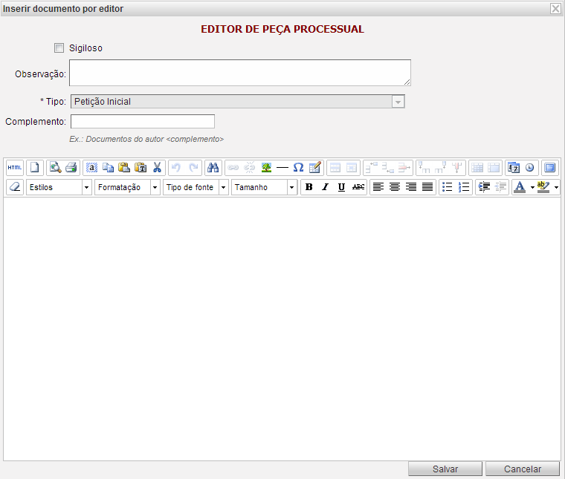The image size is (565, 479).
Task: Decrease paragraph indent (outdent)
Action: (500, 187)
